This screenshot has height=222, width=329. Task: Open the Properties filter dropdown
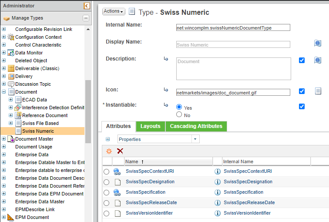(195, 139)
